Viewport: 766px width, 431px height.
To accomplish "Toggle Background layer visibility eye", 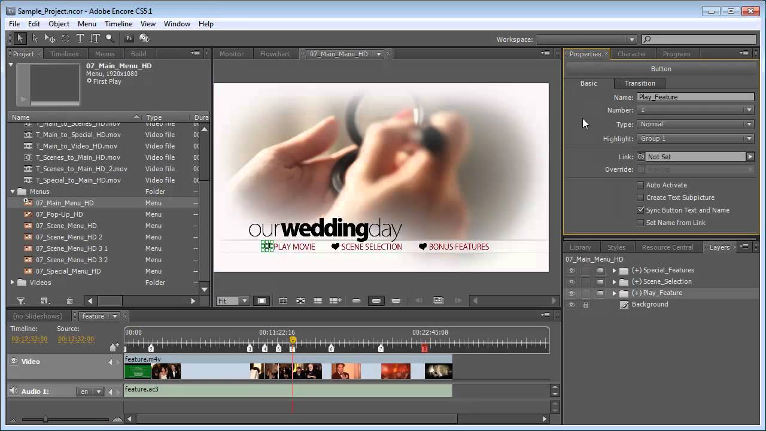I will coord(571,304).
